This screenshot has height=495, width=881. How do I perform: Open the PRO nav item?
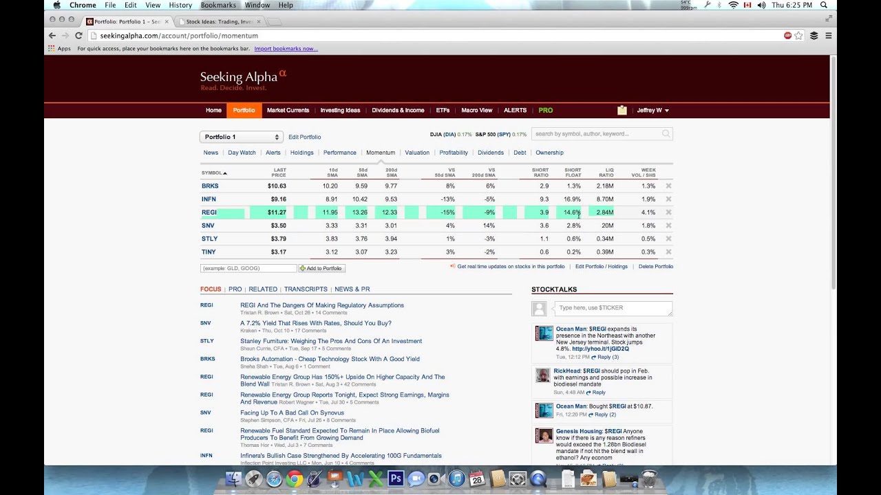(x=546, y=110)
